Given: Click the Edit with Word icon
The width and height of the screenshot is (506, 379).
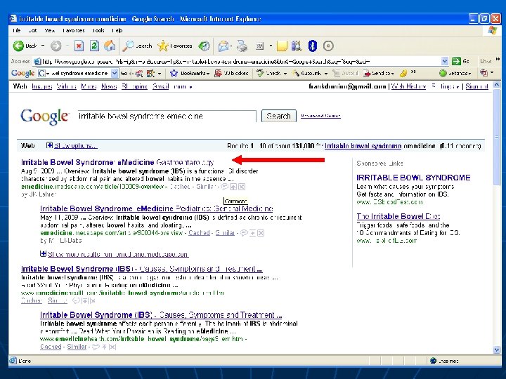Looking at the screenshot, I should (260, 46).
